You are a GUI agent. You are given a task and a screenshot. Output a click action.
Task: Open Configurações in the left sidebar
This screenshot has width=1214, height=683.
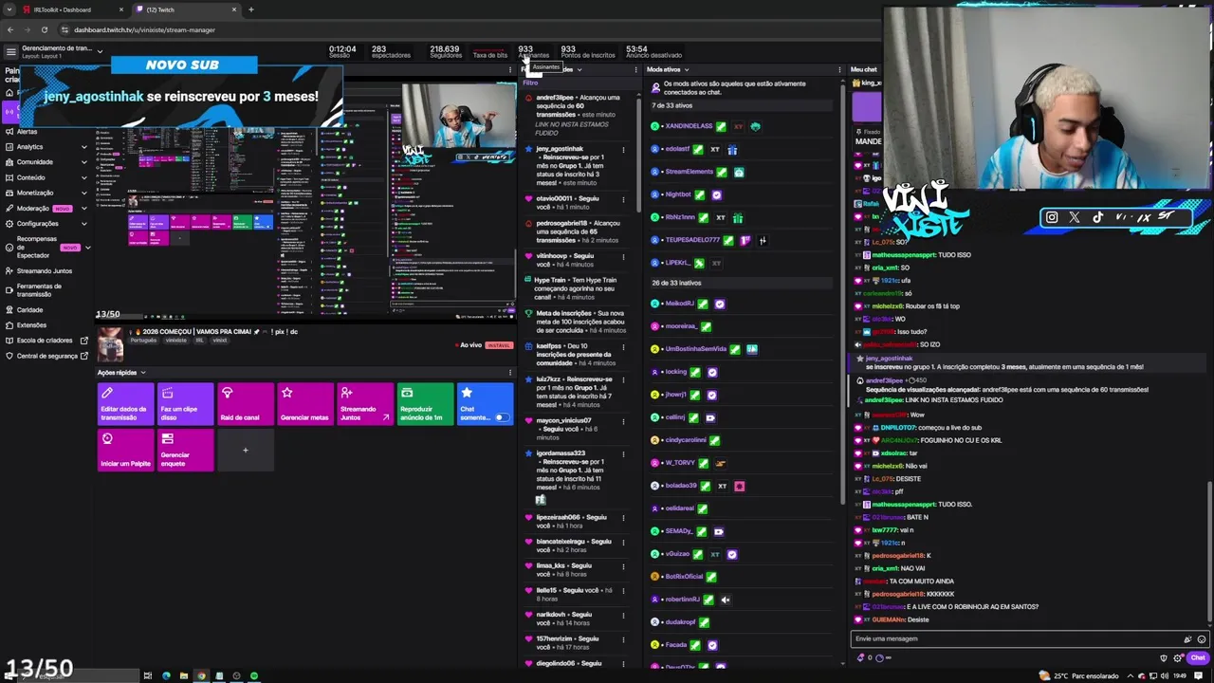pyautogui.click(x=46, y=224)
